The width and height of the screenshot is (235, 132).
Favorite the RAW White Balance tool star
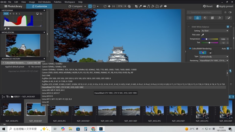(228, 27)
